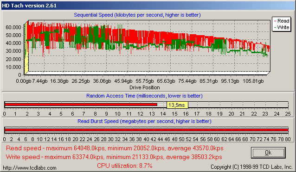Open the http://www.tcdlabs.com link
The image size is (296, 172).
point(30,168)
